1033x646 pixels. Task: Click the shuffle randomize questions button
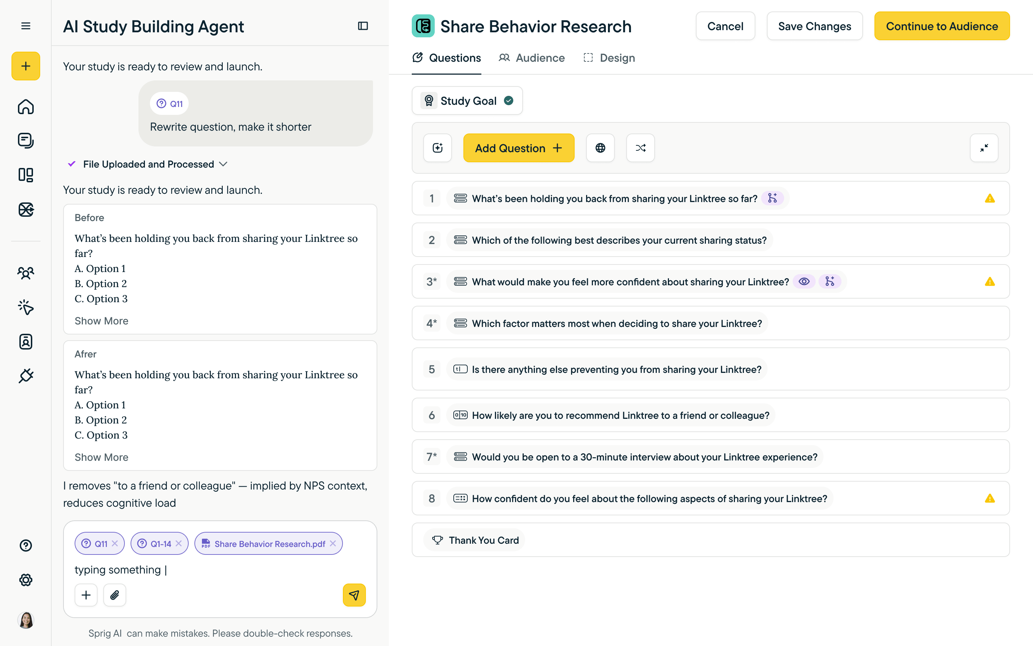640,148
